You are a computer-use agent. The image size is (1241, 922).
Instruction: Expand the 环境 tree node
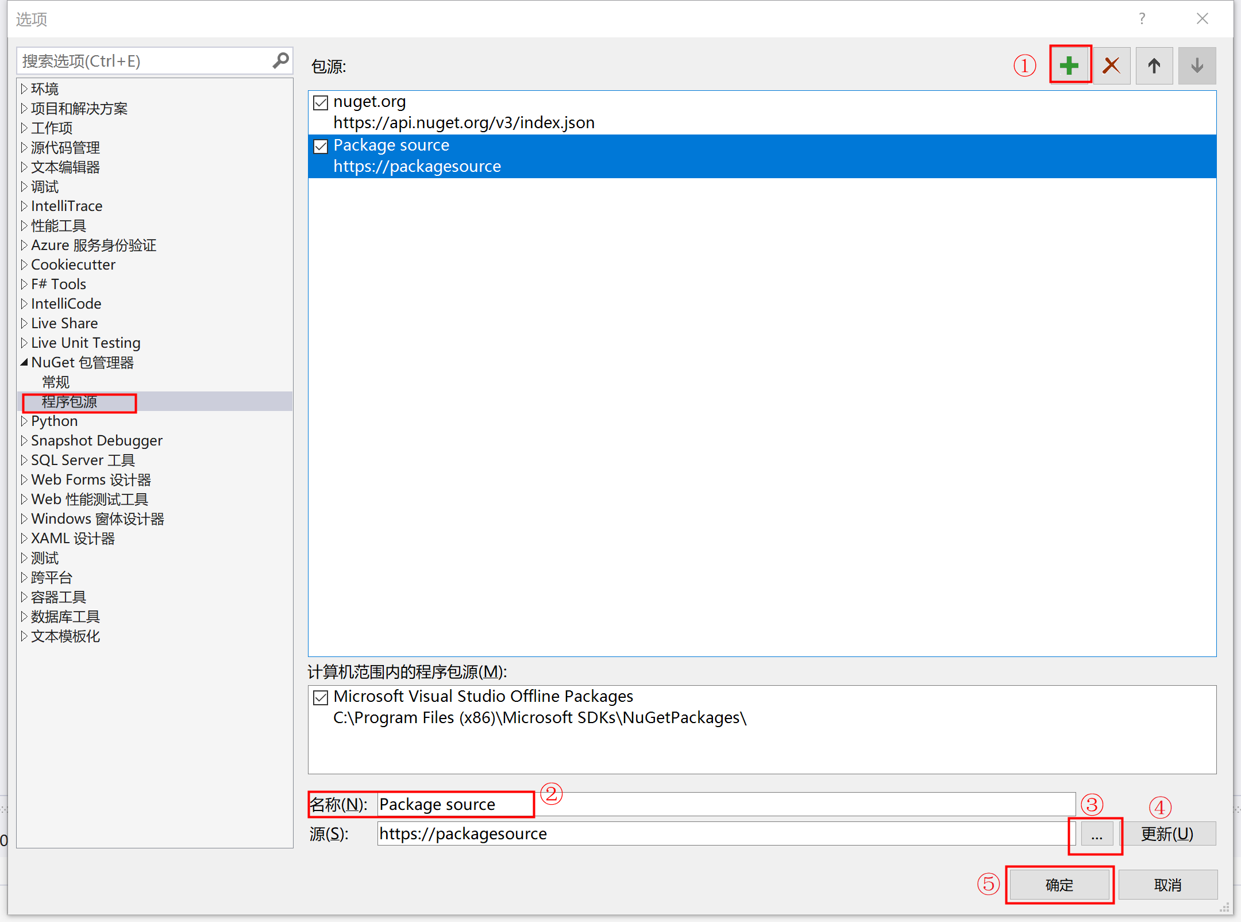[24, 89]
